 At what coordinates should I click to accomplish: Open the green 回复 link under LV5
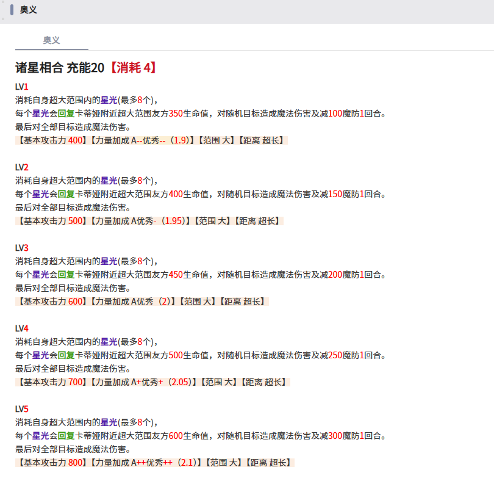pos(66,436)
